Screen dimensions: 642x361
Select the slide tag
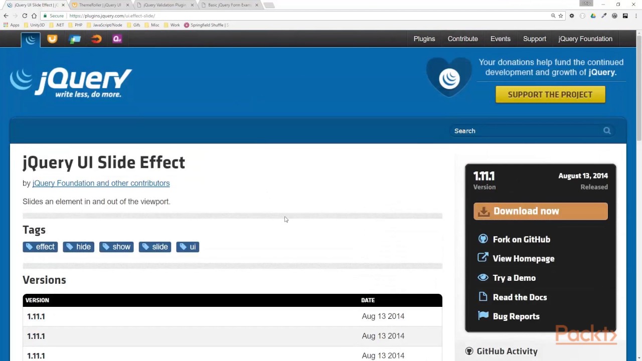(155, 247)
